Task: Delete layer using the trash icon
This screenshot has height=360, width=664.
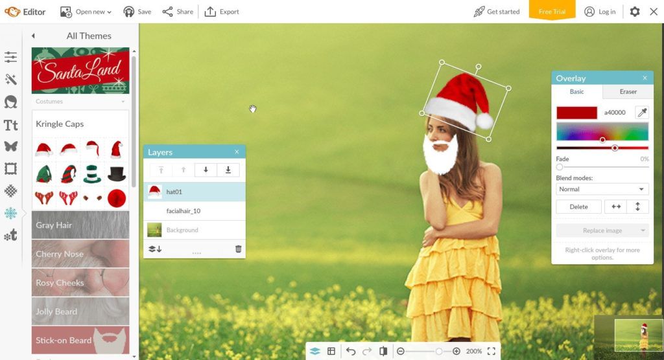Action: coord(238,249)
